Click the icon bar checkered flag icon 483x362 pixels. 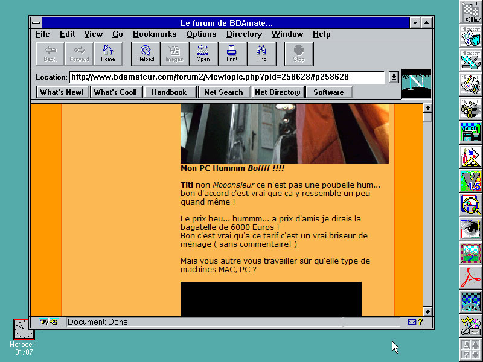[471, 11]
